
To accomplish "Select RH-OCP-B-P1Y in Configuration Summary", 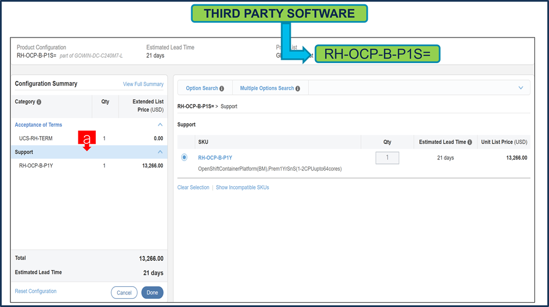I will (x=36, y=165).
